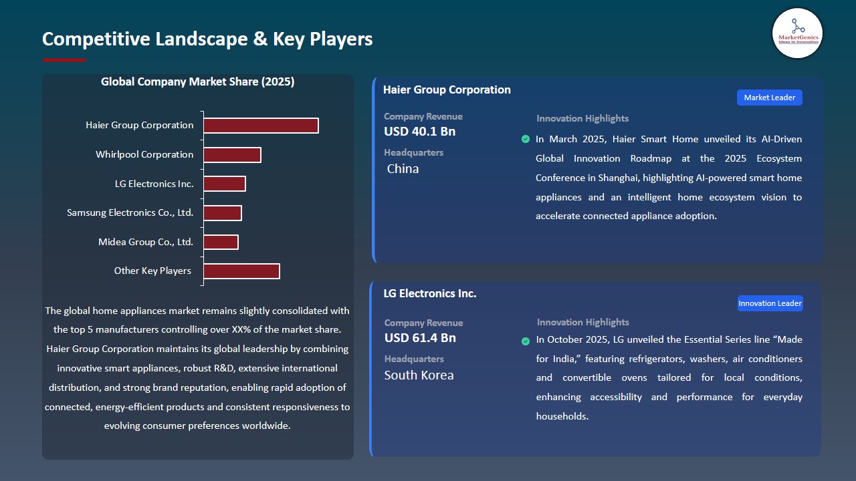Select the green checkmark beside LG's highlight
856x481 pixels.
(526, 341)
